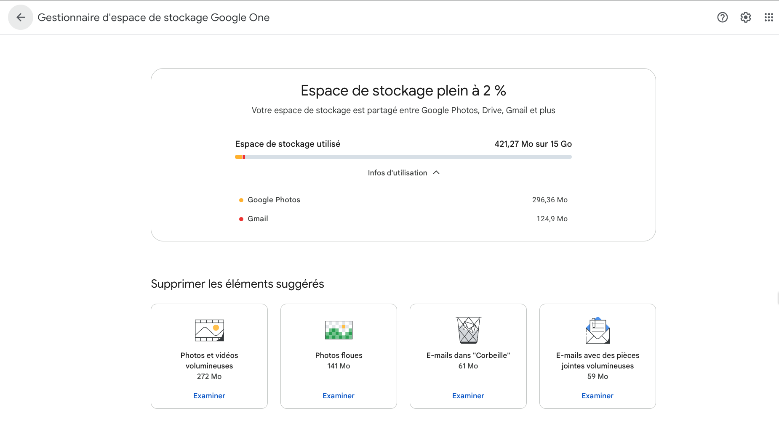Click the large photos and videos filmstrip icon
Viewport: 779px width, 429px height.
point(209,330)
